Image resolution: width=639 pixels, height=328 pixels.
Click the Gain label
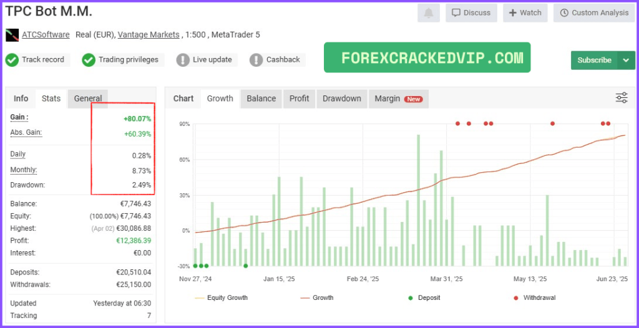[19, 117]
